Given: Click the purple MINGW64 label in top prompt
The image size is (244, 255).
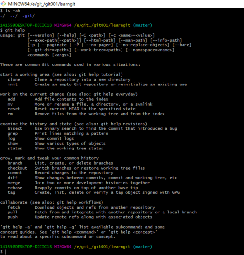Looking at the screenshot, I should pyautogui.click(x=63, y=25).
